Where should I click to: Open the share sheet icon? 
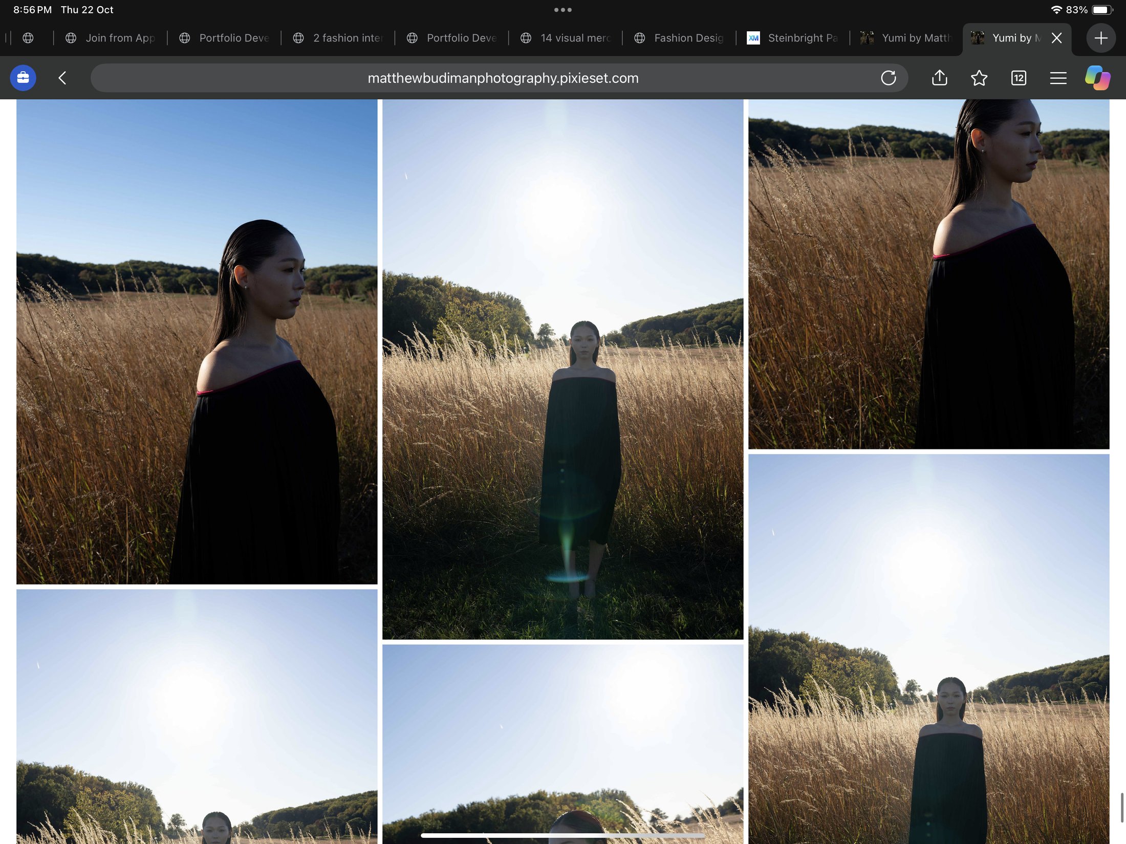(x=940, y=78)
